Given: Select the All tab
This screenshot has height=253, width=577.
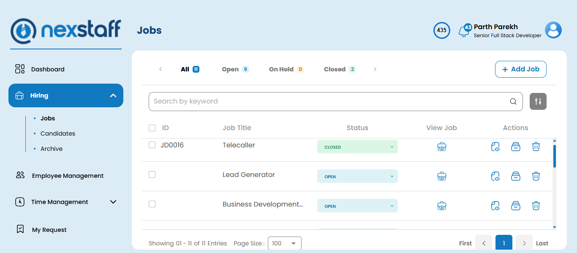Looking at the screenshot, I should coord(190,69).
